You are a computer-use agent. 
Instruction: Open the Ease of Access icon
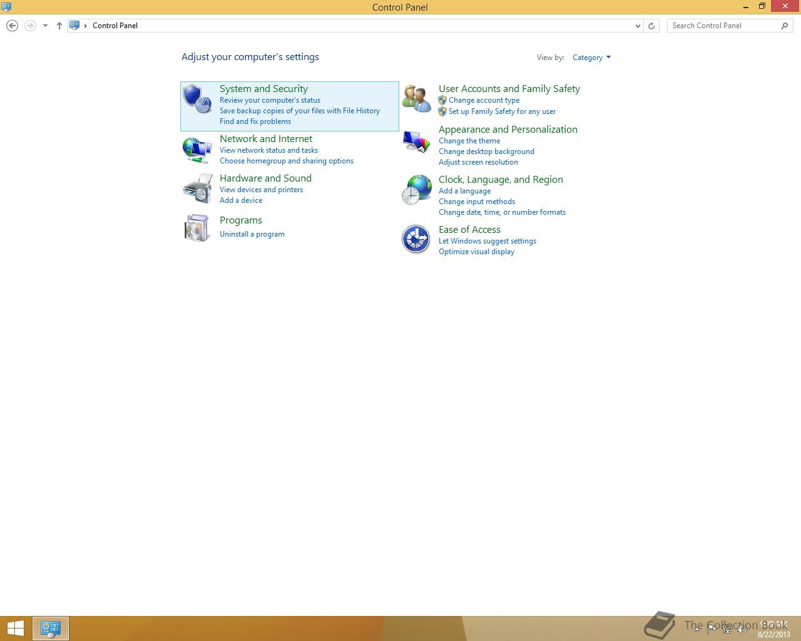(x=416, y=239)
